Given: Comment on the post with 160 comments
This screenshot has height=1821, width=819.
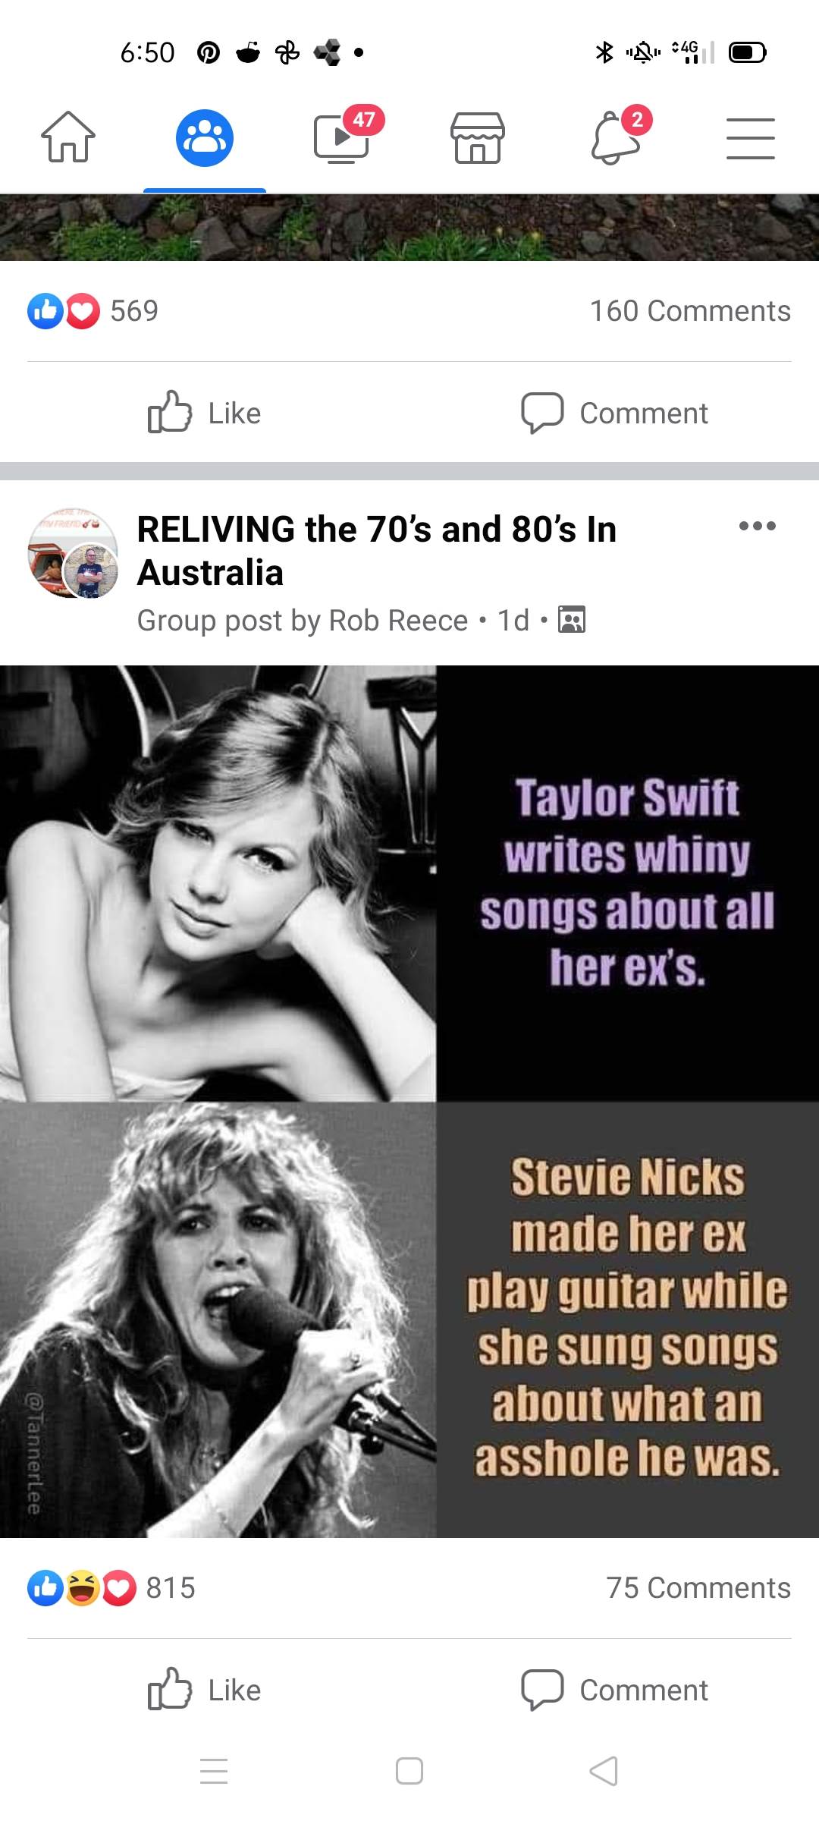Looking at the screenshot, I should (614, 414).
